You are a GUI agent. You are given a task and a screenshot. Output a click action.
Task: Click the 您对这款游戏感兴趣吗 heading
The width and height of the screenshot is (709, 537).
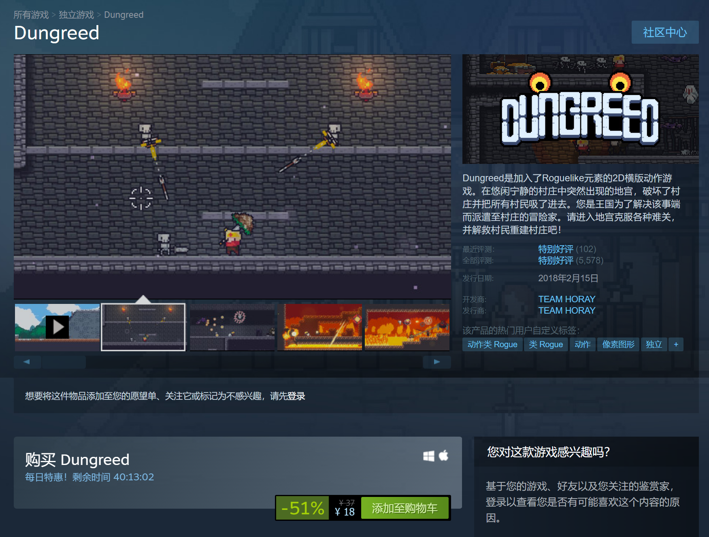[548, 452]
